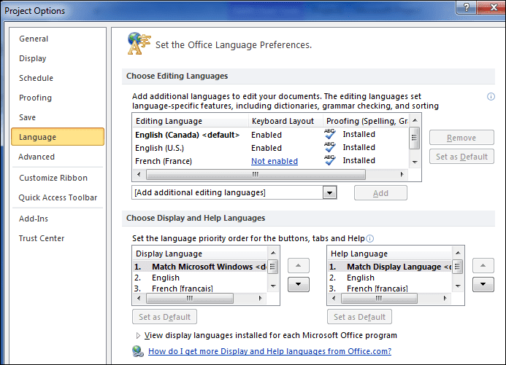Viewport: 506px width, 365px height.
Task: Click the info icon after 'tabs and Help'
Action: tap(370, 238)
